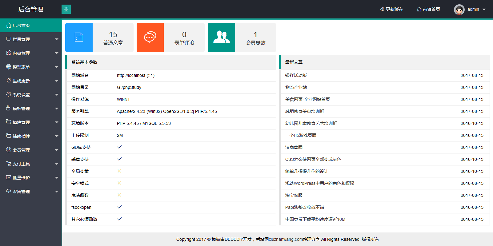493x246 pixels.
Task: Open the 采集管理 sidebar menu
Action: tap(21, 192)
